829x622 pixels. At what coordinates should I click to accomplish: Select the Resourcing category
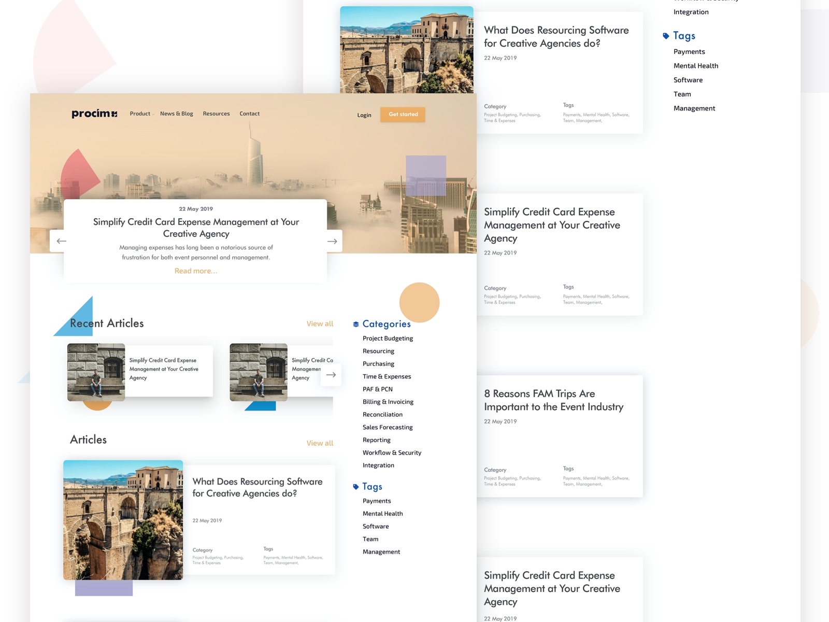(378, 351)
